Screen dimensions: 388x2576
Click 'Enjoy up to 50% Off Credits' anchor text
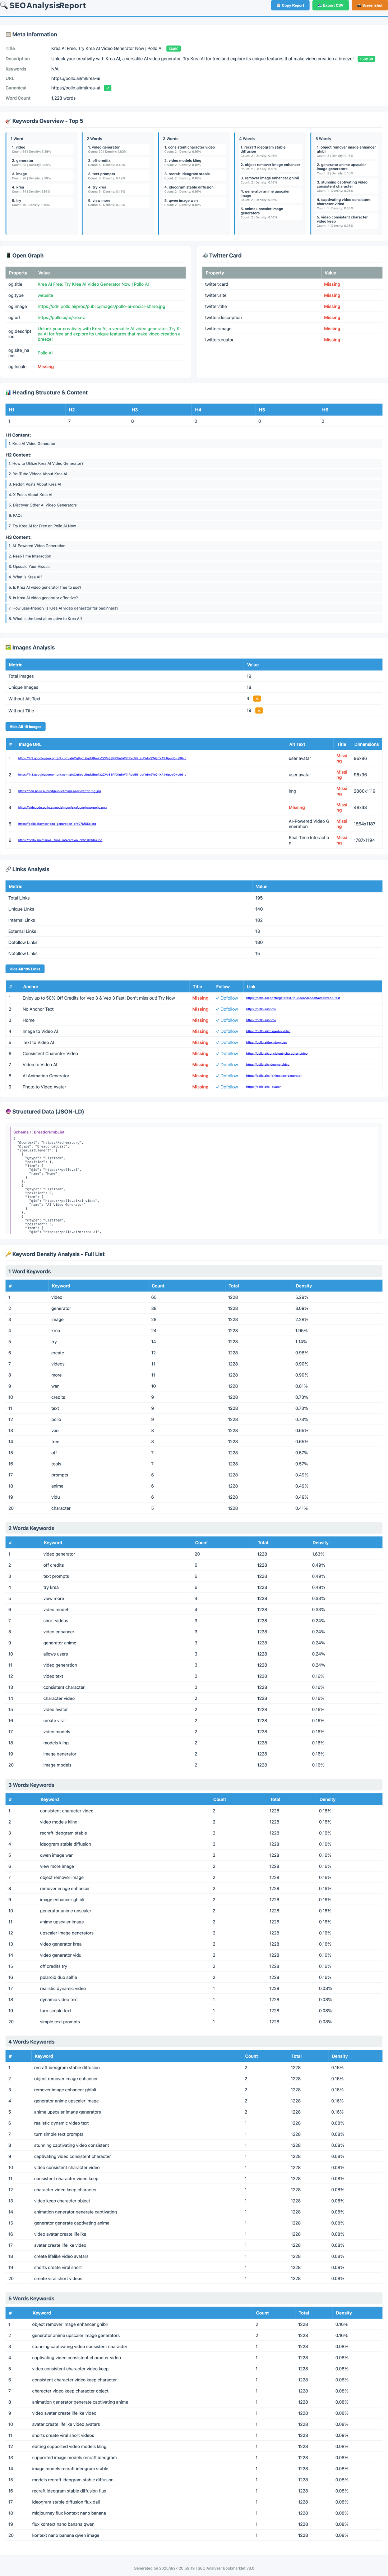point(99,998)
